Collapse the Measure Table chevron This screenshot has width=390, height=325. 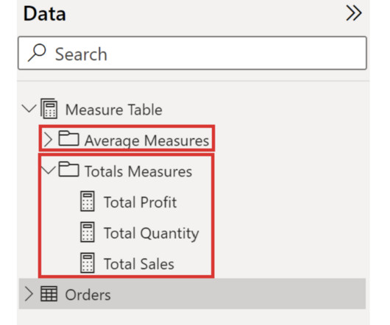pos(29,109)
